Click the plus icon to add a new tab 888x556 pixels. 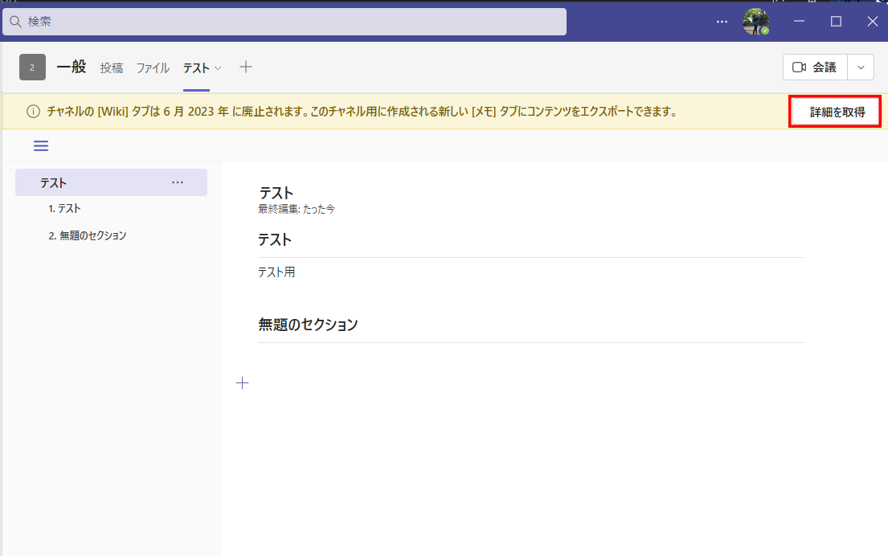coord(246,67)
